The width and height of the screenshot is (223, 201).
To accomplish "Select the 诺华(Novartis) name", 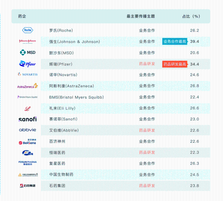I will click(63, 75).
